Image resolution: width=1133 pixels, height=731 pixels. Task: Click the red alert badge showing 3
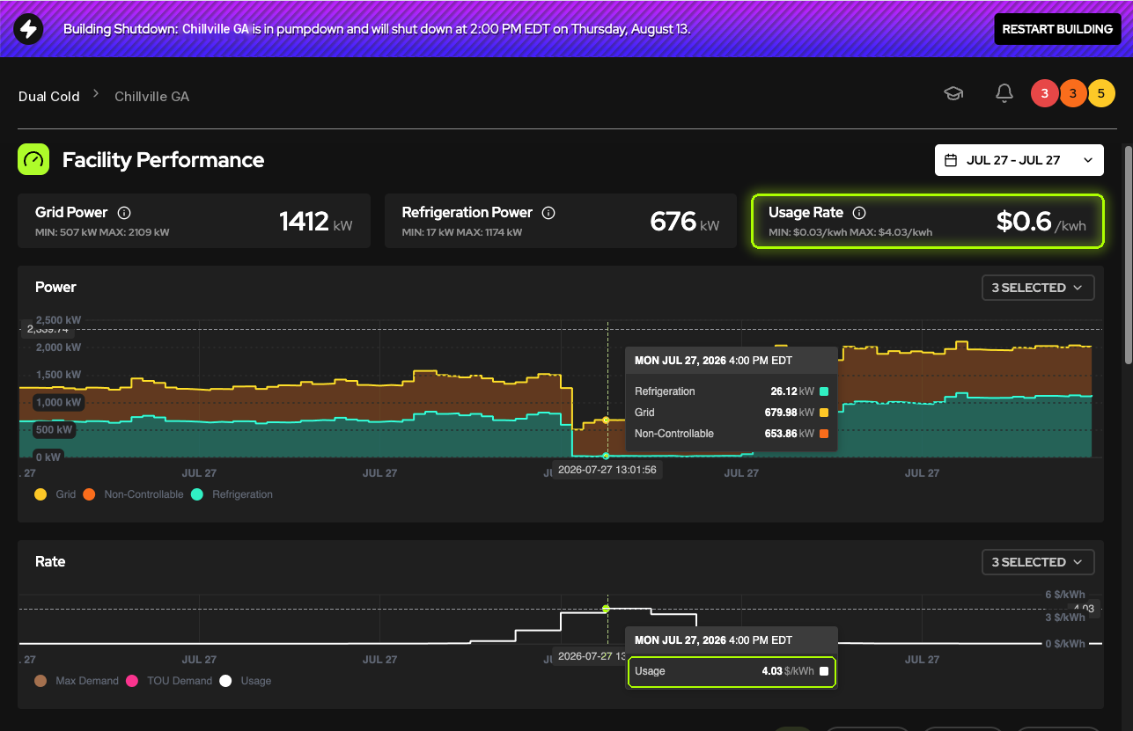pyautogui.click(x=1045, y=93)
